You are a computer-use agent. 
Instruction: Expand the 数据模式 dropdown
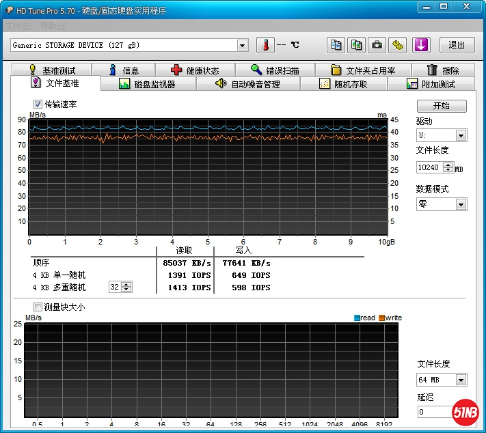(x=461, y=204)
